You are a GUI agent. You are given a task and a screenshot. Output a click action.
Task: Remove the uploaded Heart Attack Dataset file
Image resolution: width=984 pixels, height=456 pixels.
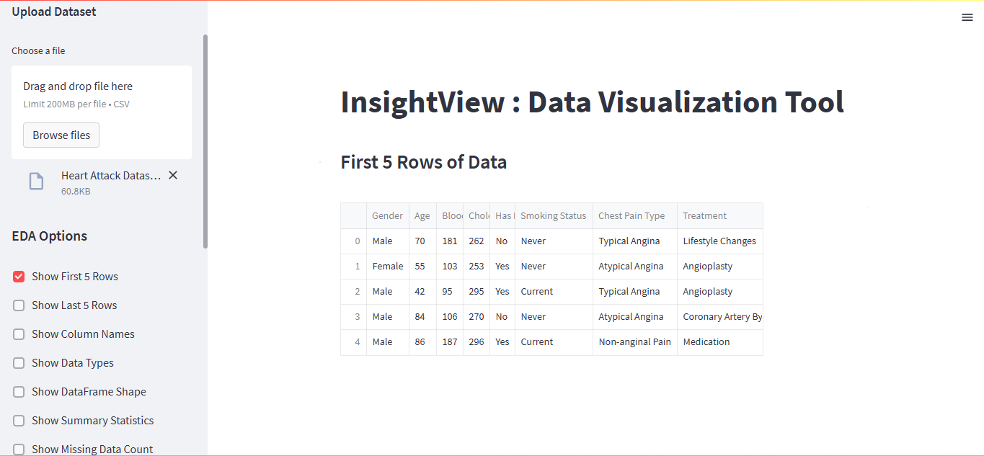tap(173, 175)
